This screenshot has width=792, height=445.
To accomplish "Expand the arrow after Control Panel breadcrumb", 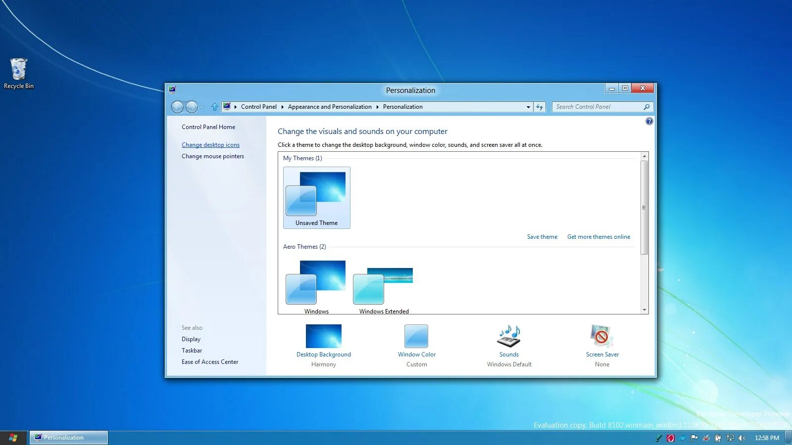I will coord(283,107).
